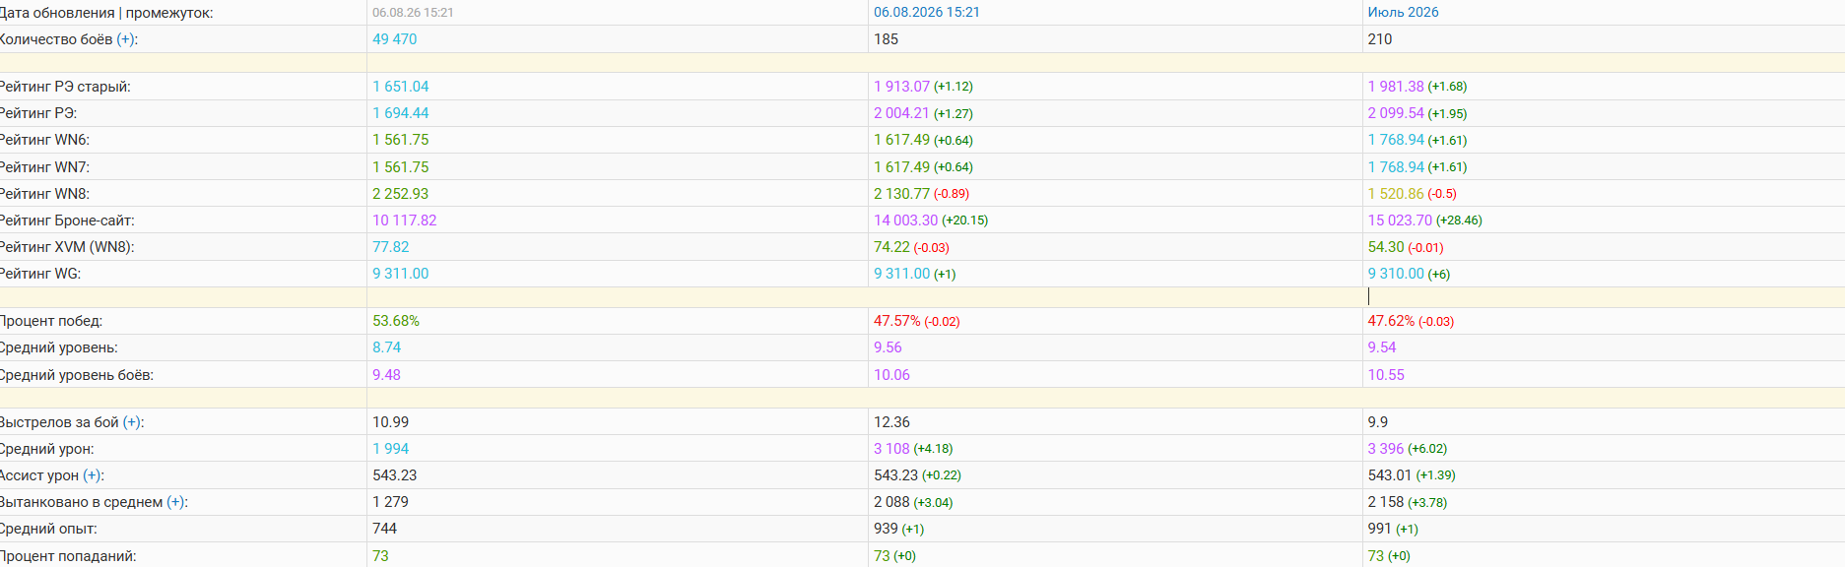Image resolution: width=1845 pixels, height=567 pixels.
Task: Click the Средний уровень: row label
Action: 59,347
